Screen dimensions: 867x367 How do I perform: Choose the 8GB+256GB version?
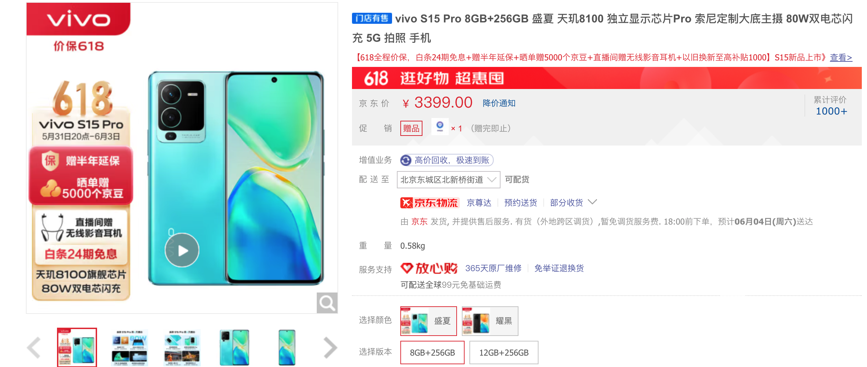432,353
